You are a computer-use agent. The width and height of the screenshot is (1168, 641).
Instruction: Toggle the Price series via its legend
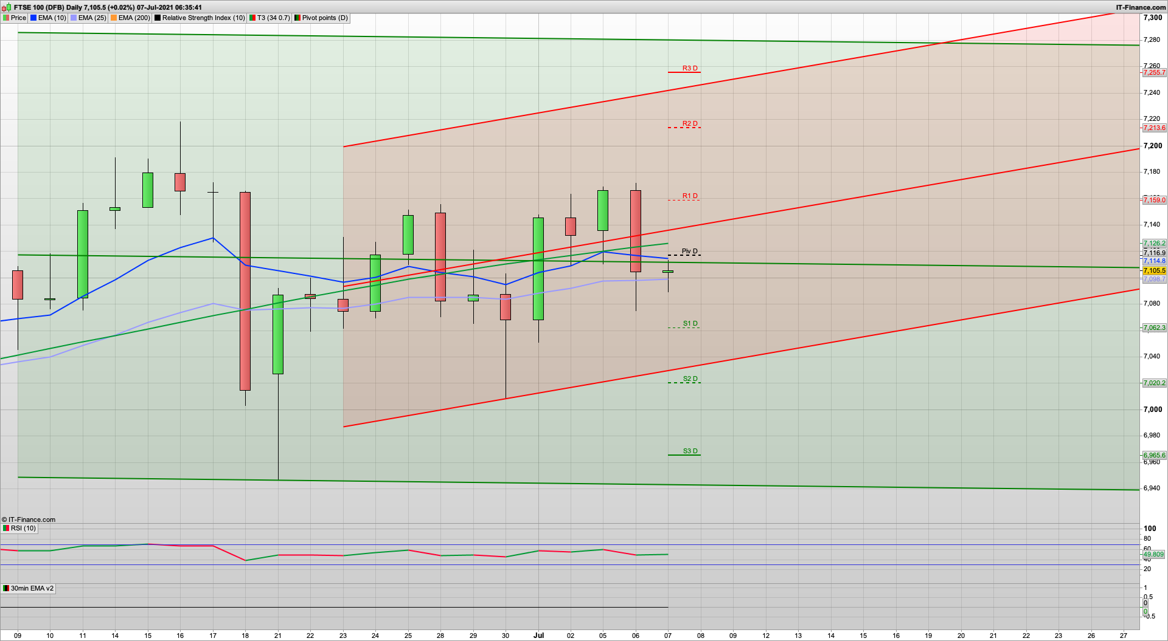18,18
